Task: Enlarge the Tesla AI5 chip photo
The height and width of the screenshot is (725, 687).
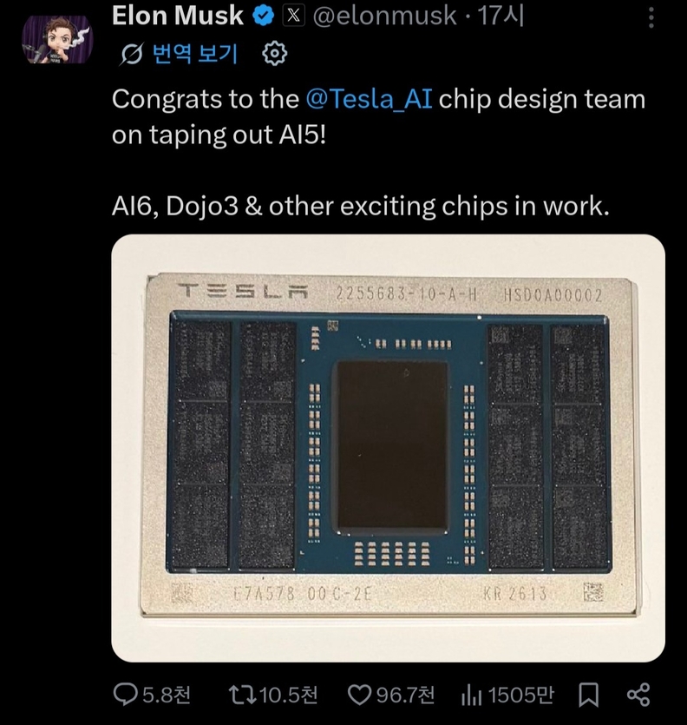Action: (388, 447)
